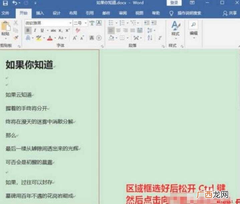The image size is (240, 204).
Task: Open the underline style dropdown arrow
Action: tap(47, 31)
